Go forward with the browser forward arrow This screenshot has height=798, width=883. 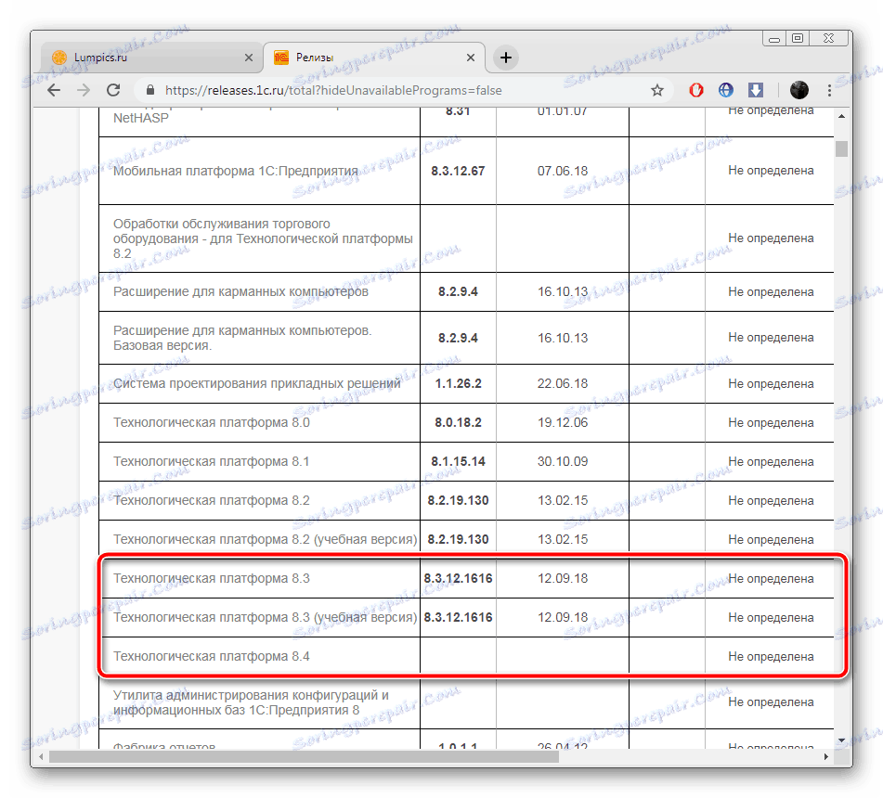[84, 90]
